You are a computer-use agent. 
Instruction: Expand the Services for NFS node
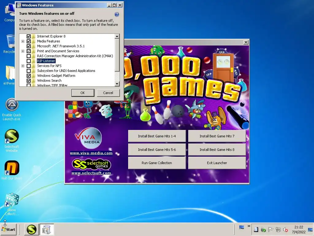pyautogui.click(x=23, y=66)
